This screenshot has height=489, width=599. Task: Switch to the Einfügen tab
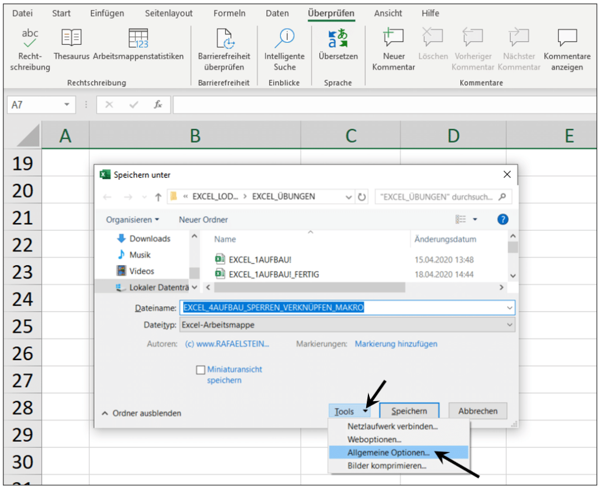pos(107,13)
